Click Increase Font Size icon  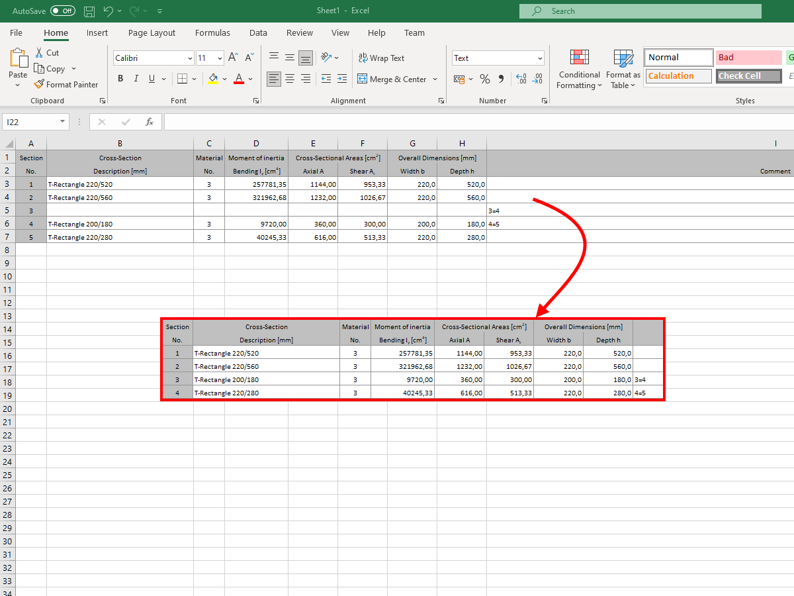point(233,58)
